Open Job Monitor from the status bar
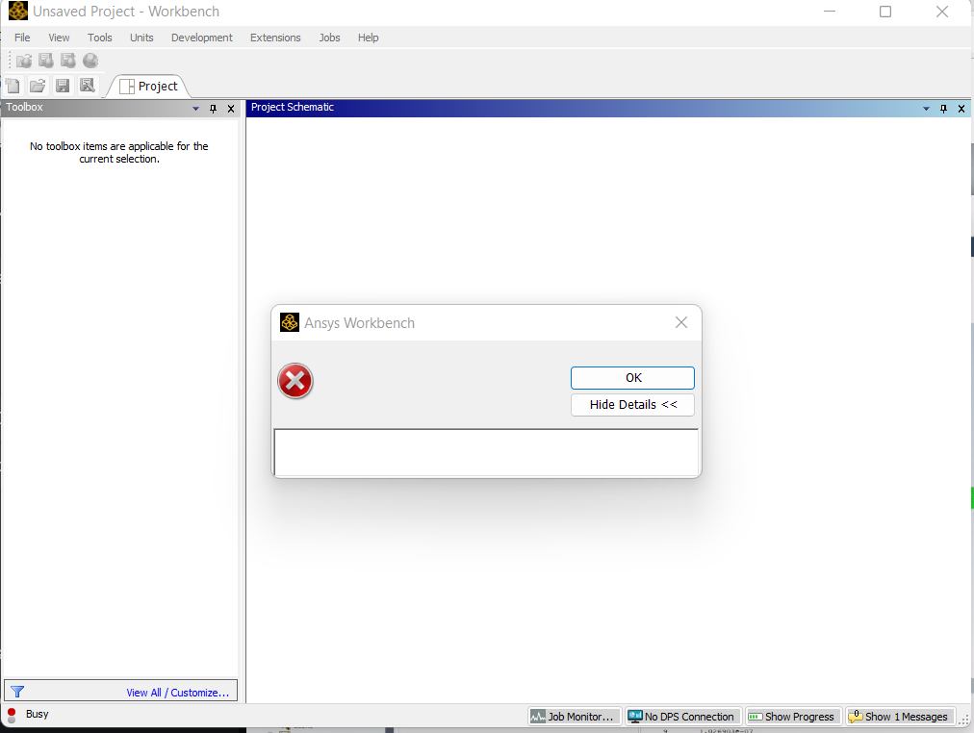Image resolution: width=974 pixels, height=733 pixels. pos(575,717)
